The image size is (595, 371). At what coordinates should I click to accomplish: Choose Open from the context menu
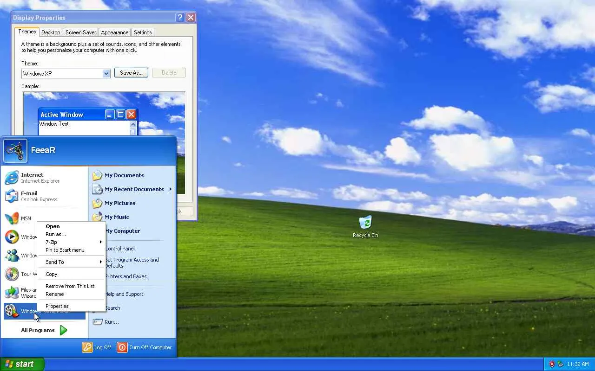pos(71,226)
